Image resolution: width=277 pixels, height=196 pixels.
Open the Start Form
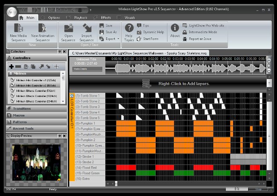tap(148, 39)
